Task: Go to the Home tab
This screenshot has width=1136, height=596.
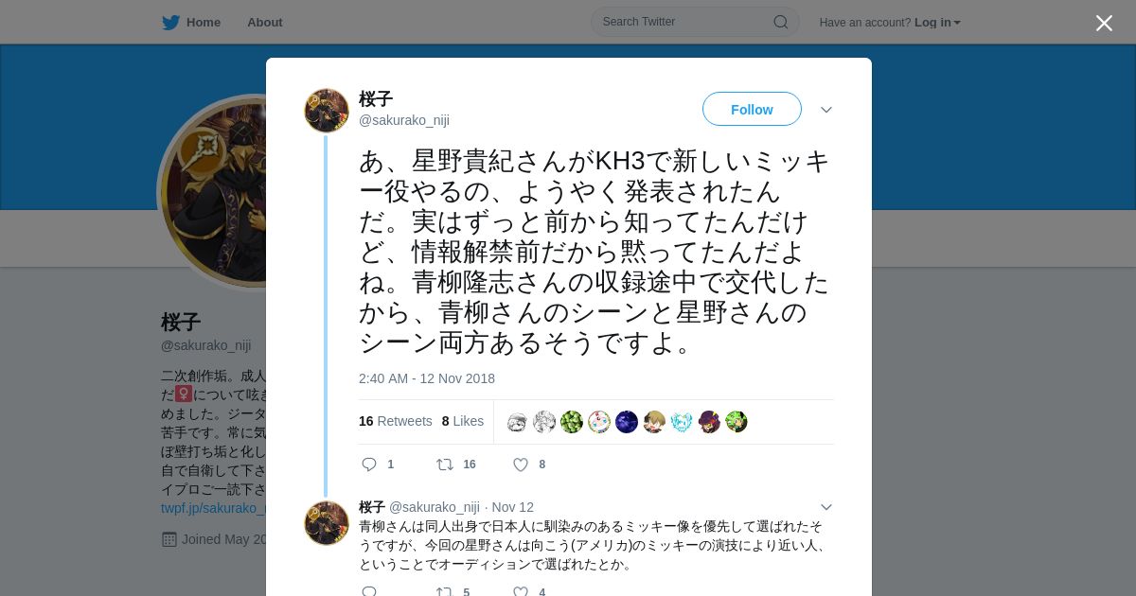Action: tap(191, 23)
